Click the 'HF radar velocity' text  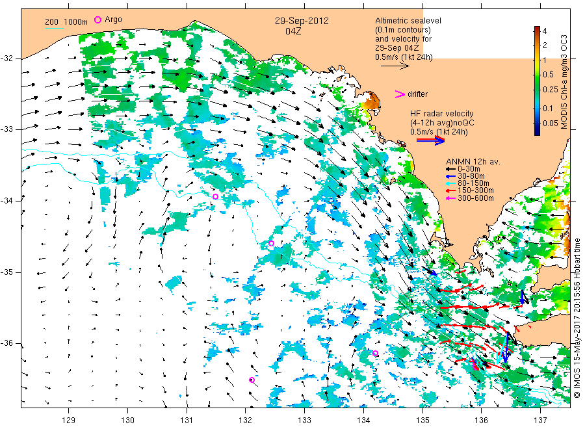coord(442,113)
